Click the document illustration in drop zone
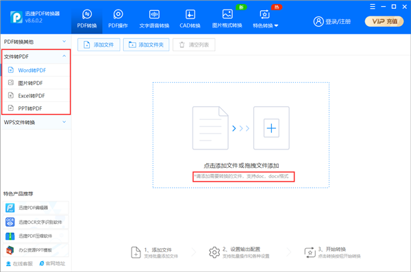This screenshot has height=272, width=411. click(210, 128)
